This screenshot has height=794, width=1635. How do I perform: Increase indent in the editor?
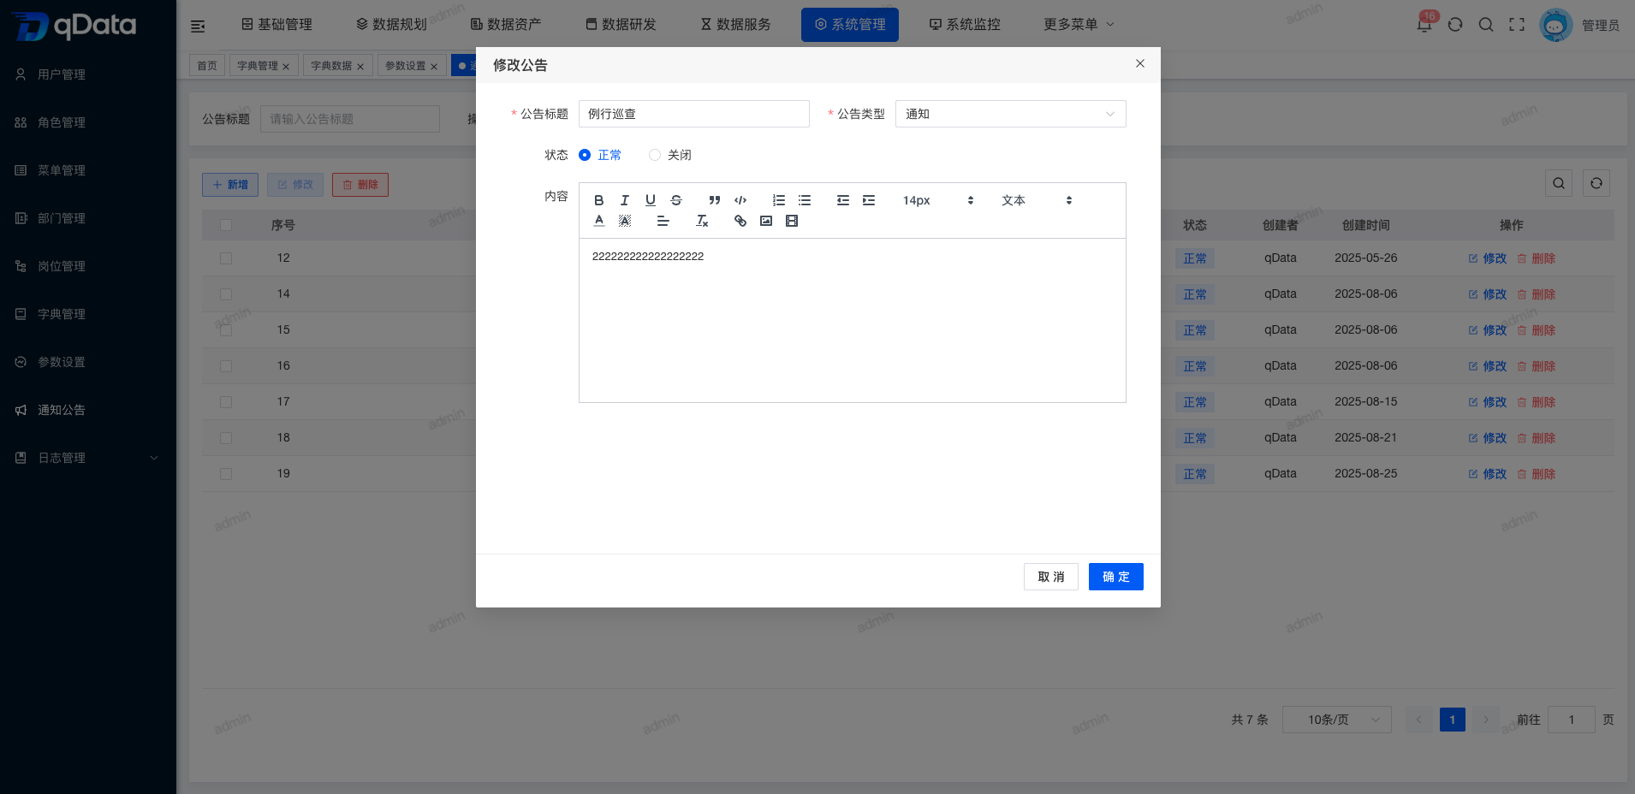pos(869,200)
